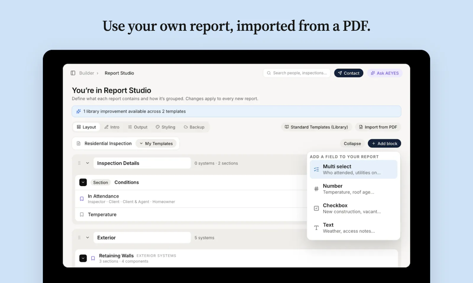This screenshot has height=283, width=473.
Task: Open the My Templates dropdown
Action: (156, 143)
